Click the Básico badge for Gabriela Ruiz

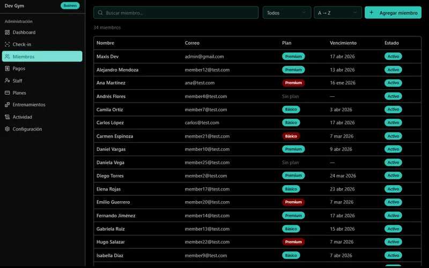[291, 229]
